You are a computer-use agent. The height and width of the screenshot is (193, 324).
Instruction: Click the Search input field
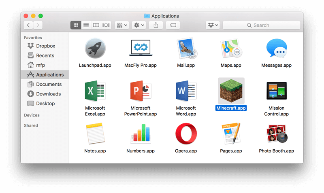tap(262, 25)
